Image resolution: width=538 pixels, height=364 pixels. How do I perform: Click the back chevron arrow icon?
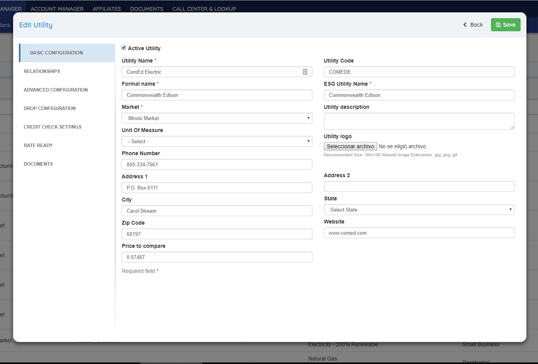[x=465, y=25]
